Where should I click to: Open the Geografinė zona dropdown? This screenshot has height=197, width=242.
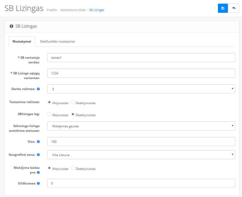pos(141,154)
